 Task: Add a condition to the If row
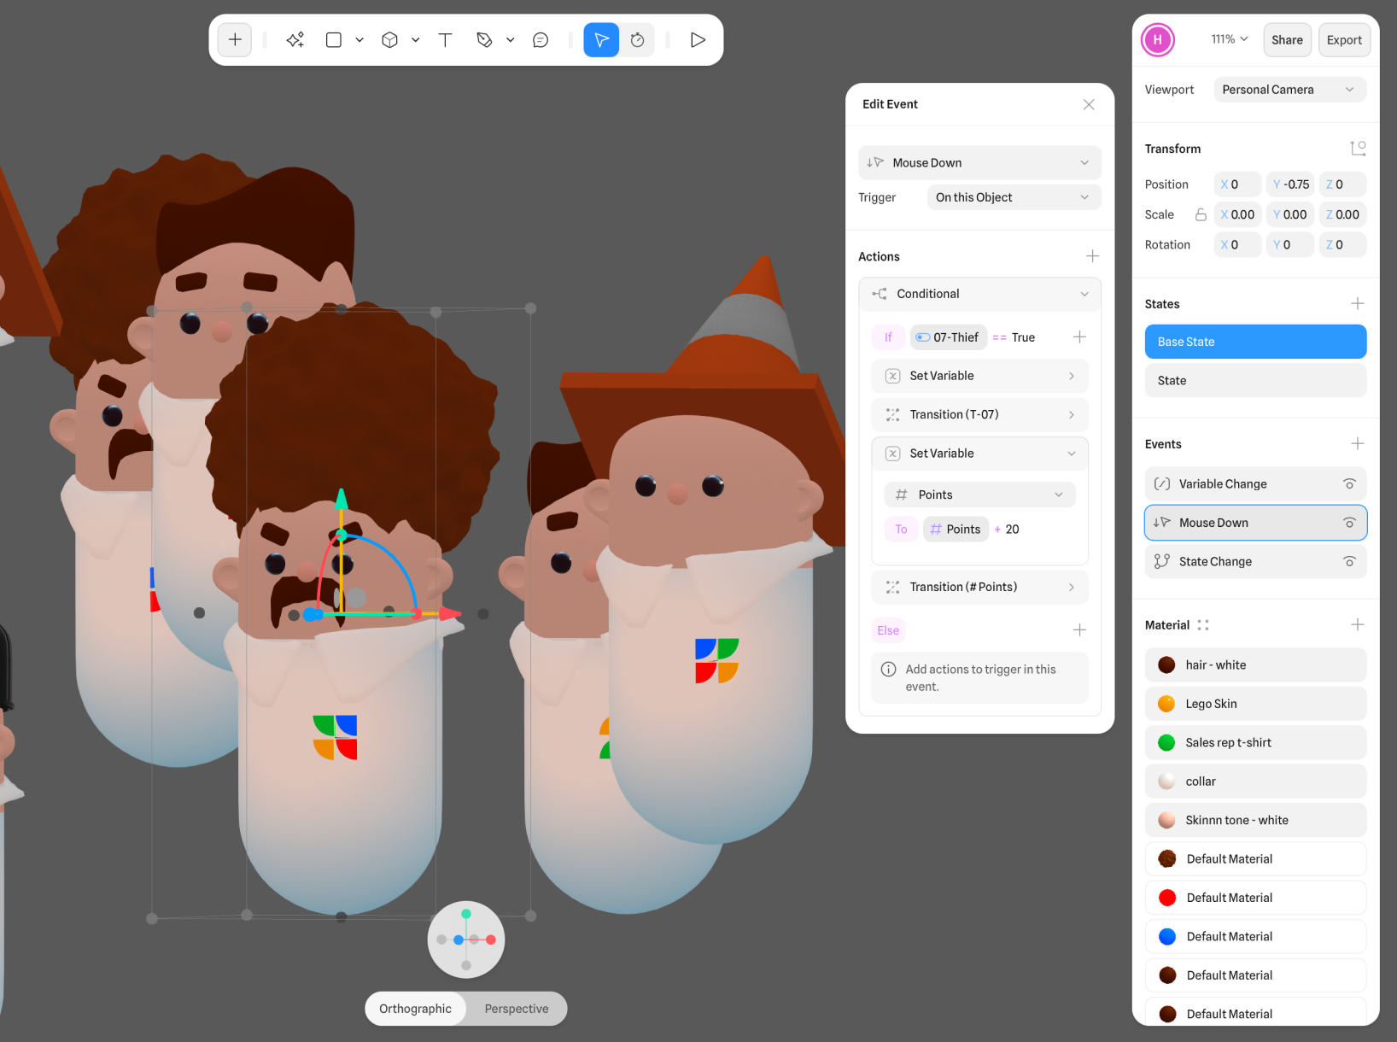point(1079,337)
